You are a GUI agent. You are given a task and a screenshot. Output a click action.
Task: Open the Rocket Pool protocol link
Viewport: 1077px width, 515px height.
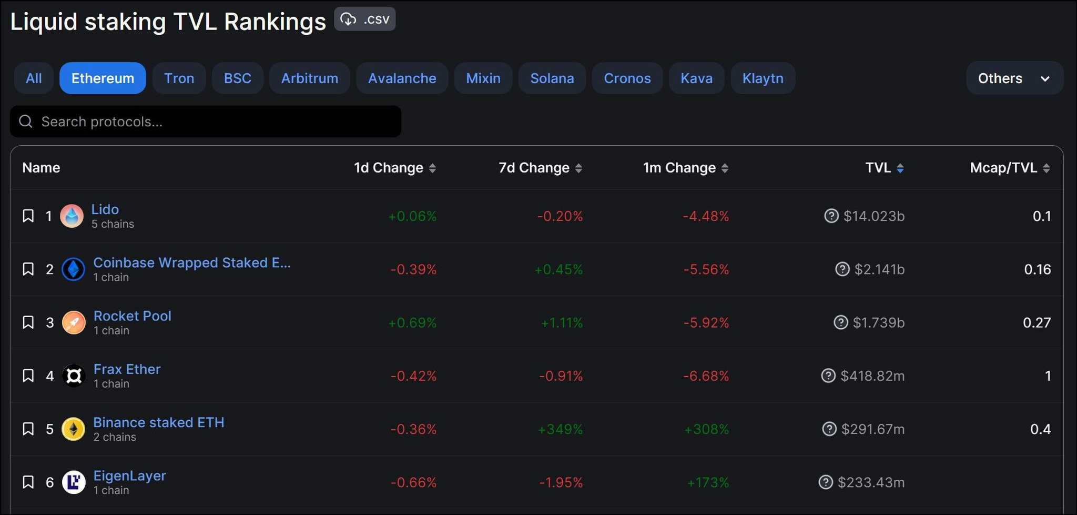132,316
